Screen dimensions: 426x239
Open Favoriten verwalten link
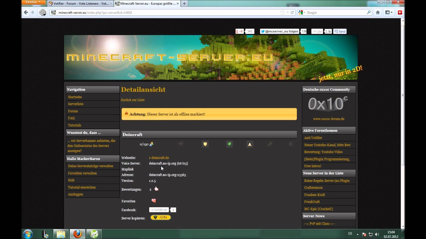coord(82,173)
